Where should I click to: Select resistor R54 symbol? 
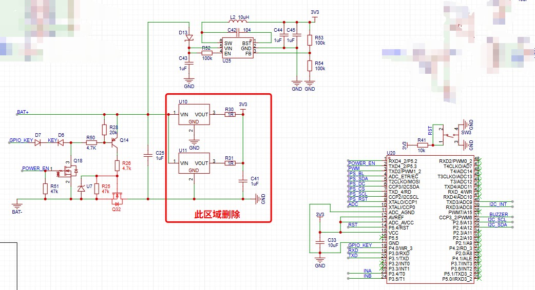(x=310, y=66)
